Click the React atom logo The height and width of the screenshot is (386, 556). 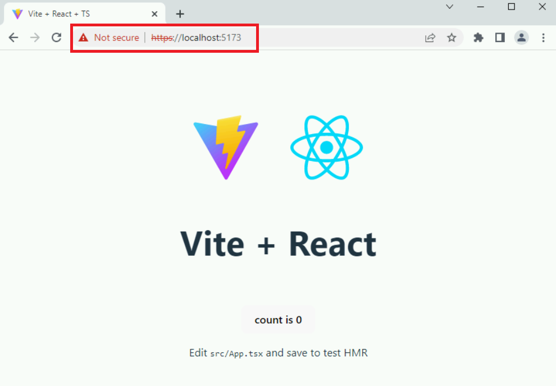(326, 148)
